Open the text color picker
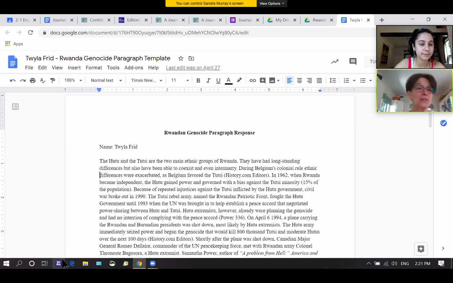Viewport: 453px width, 283px height. click(229, 80)
